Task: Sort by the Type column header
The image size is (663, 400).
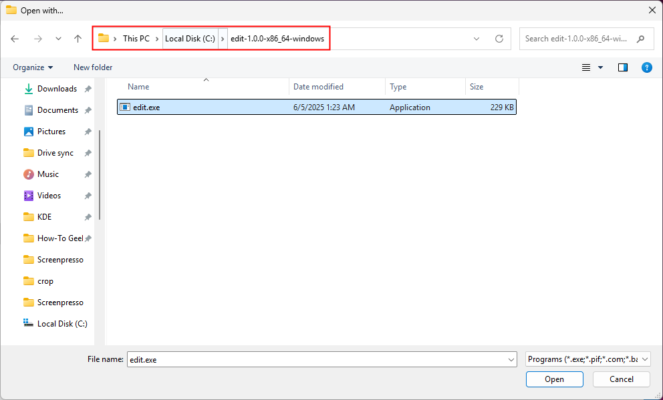Action: click(x=398, y=87)
